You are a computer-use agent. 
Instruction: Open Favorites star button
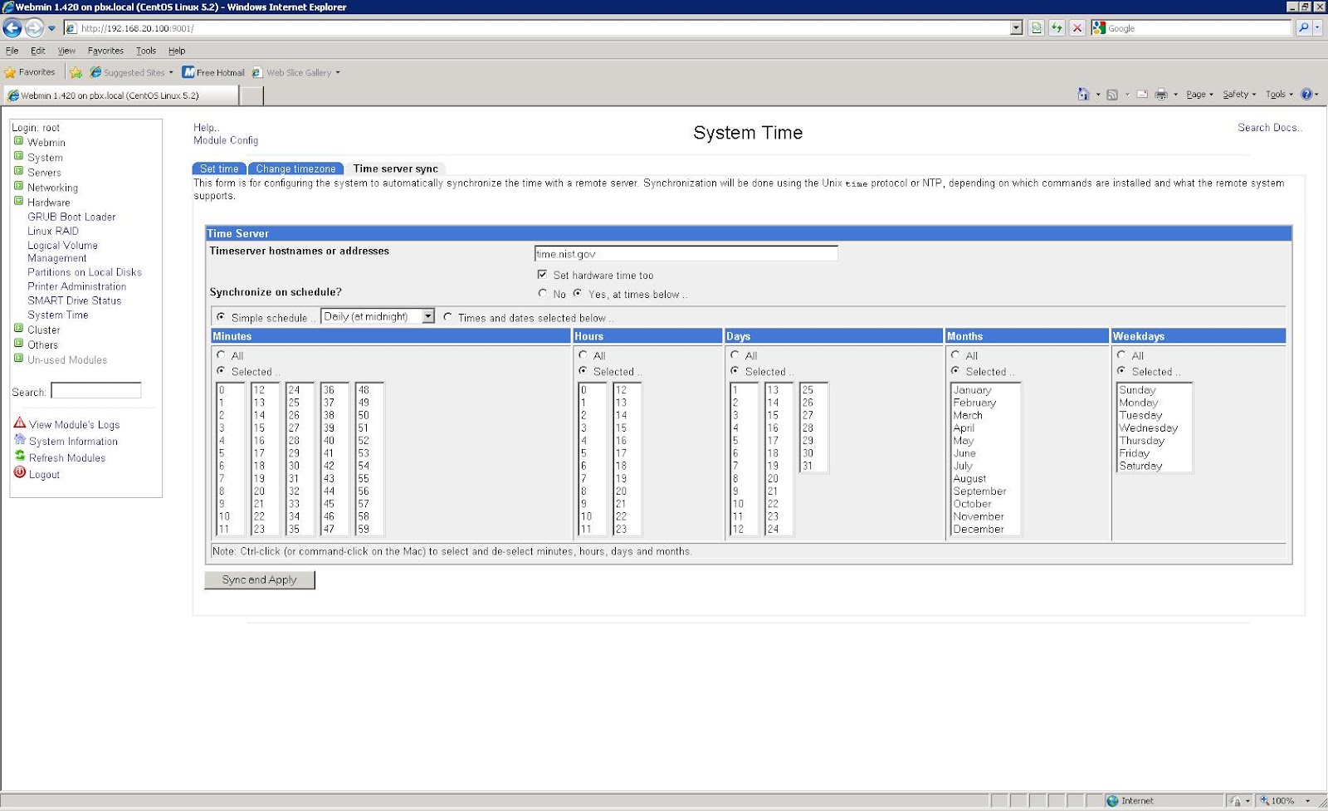tap(30, 72)
